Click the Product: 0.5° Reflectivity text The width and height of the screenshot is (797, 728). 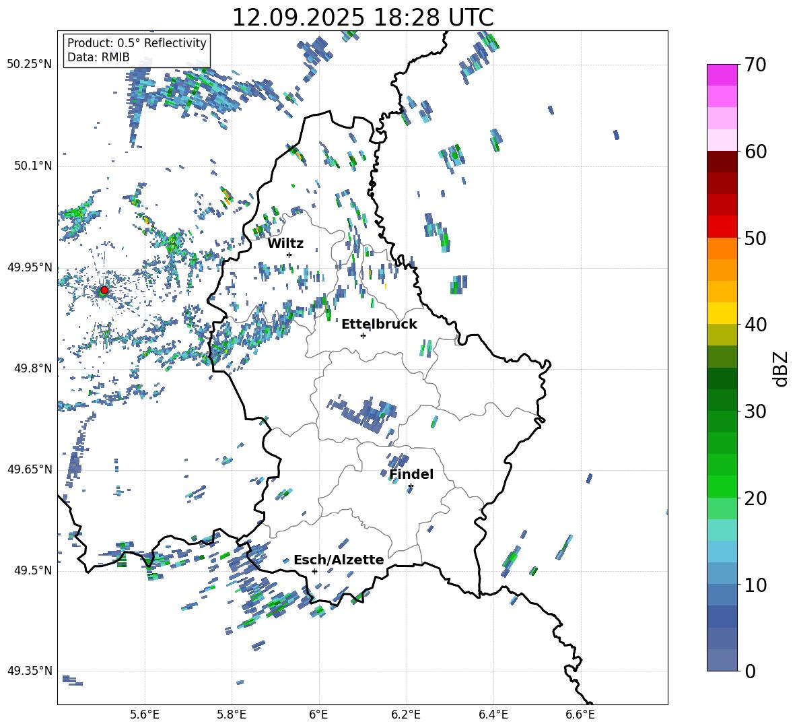point(137,43)
